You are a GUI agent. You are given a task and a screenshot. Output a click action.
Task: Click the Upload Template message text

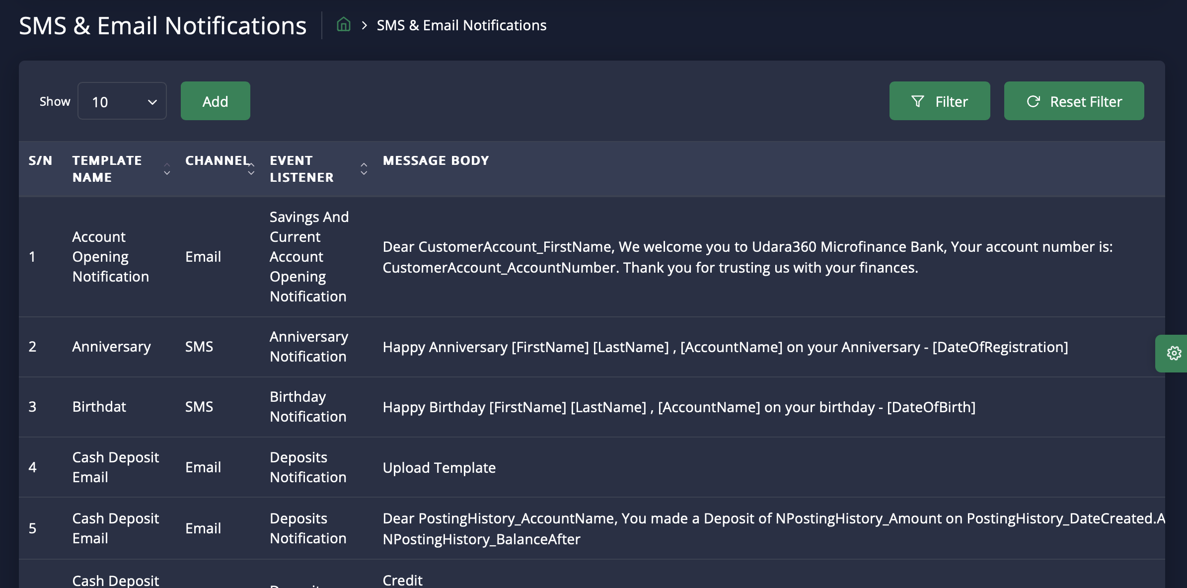(x=439, y=467)
